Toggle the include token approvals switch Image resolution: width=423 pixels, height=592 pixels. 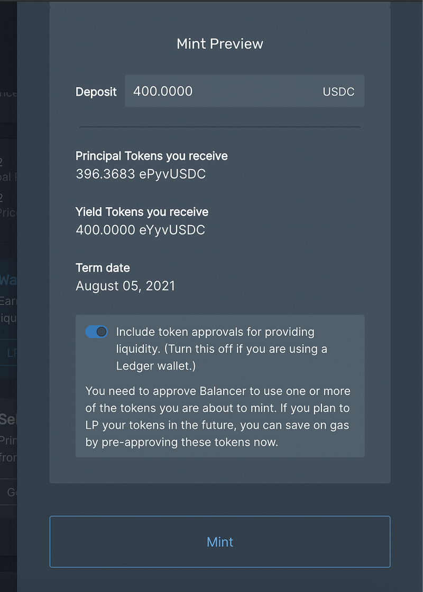[96, 332]
